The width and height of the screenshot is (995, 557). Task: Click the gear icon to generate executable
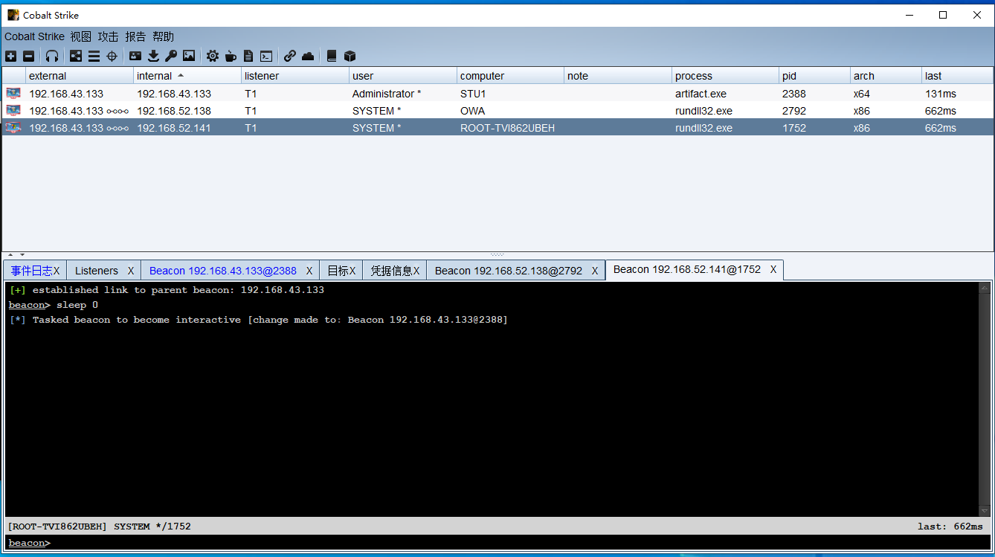coord(213,56)
